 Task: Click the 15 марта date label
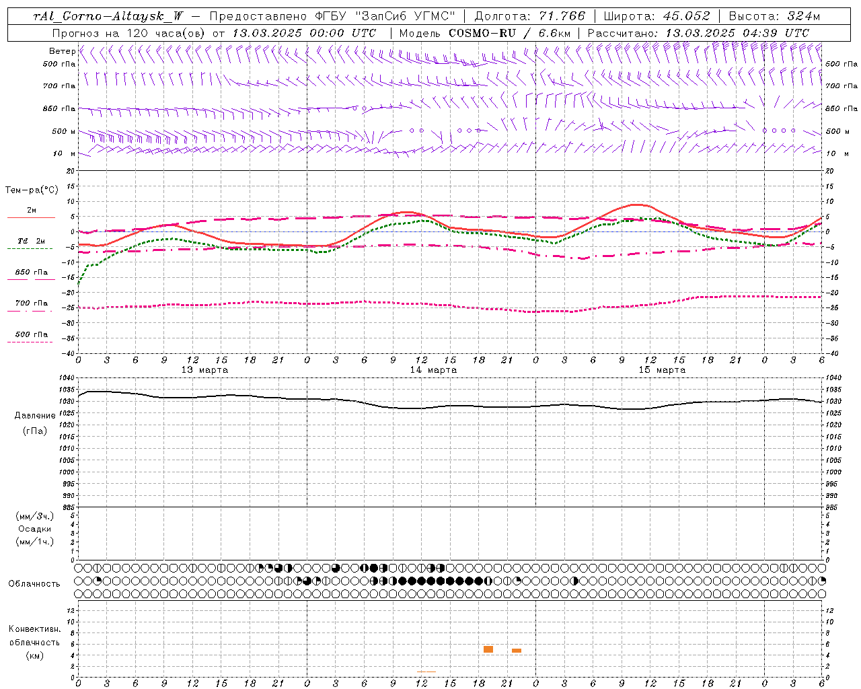(x=662, y=370)
